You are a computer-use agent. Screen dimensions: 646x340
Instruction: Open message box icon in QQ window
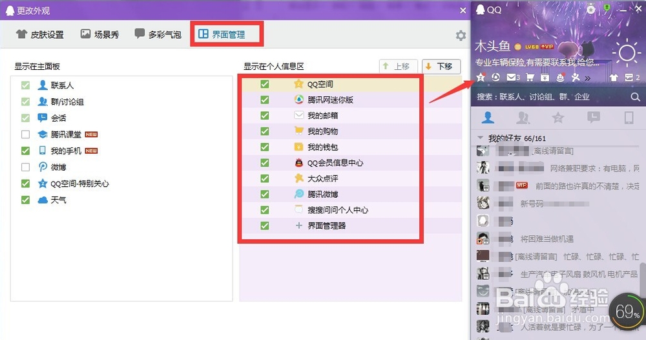[629, 78]
